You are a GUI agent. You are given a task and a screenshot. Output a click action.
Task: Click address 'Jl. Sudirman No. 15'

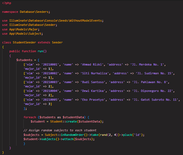pyautogui.click(x=154, y=73)
